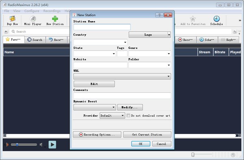The image size is (244, 160).
Task: Open the Schedule tab
Action: [207, 40]
